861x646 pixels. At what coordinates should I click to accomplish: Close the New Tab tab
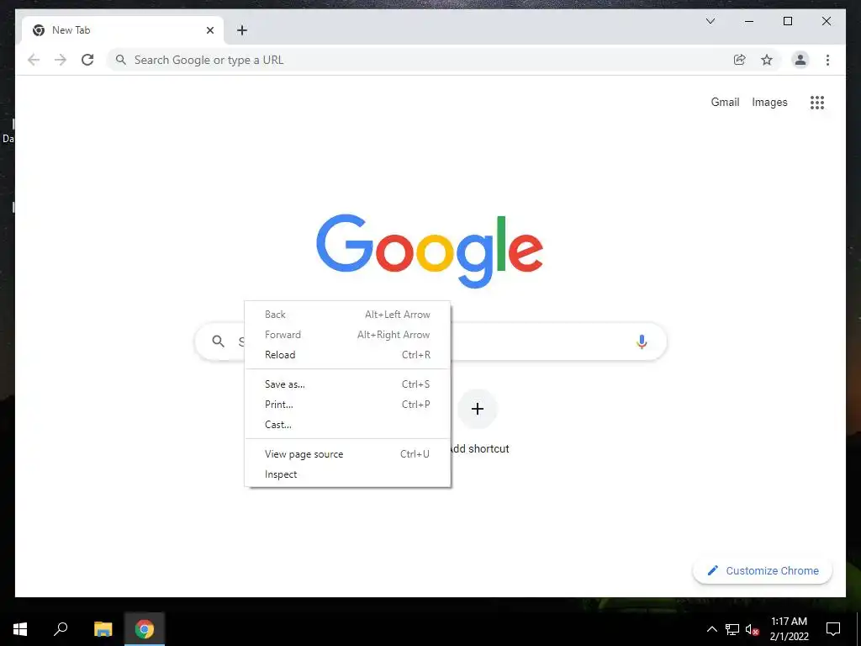(x=209, y=30)
